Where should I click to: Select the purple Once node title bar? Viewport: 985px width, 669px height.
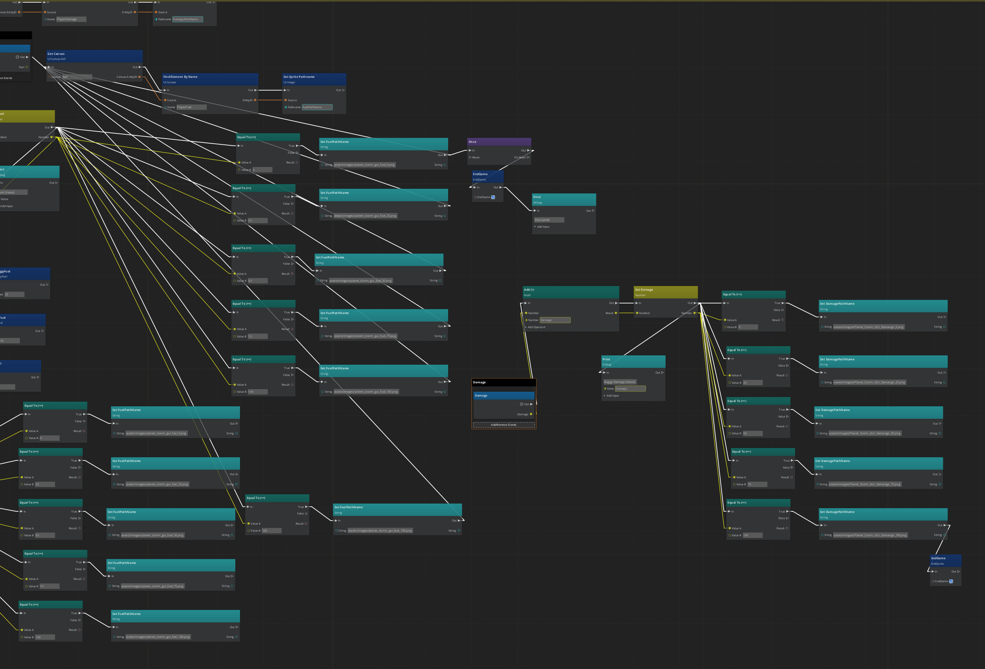click(499, 142)
